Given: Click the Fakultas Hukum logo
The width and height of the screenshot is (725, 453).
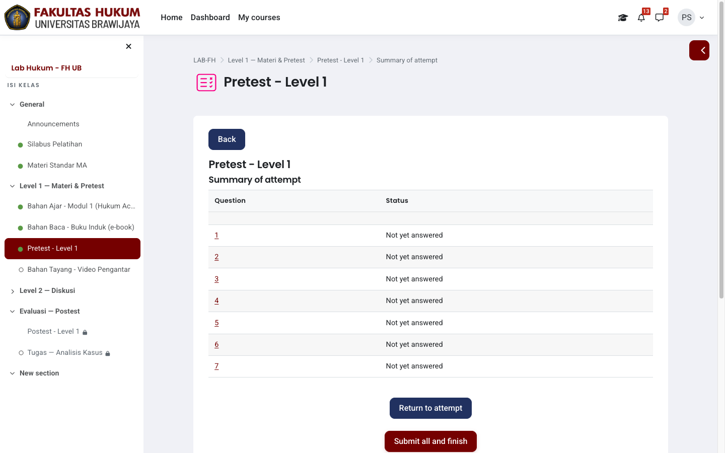Looking at the screenshot, I should click(x=72, y=18).
